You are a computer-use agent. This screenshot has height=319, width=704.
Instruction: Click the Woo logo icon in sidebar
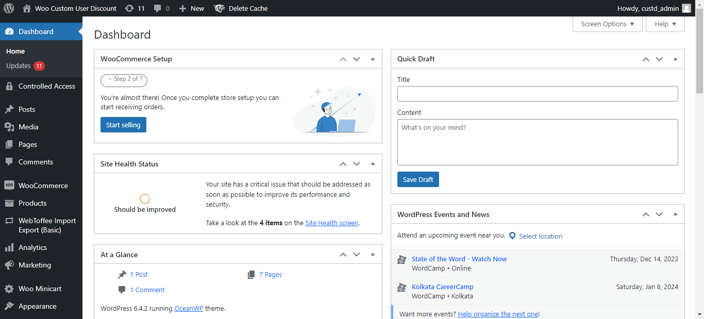(x=9, y=186)
